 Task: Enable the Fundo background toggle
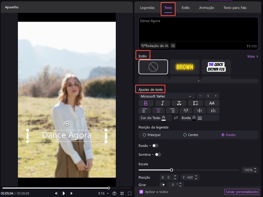click(x=155, y=146)
